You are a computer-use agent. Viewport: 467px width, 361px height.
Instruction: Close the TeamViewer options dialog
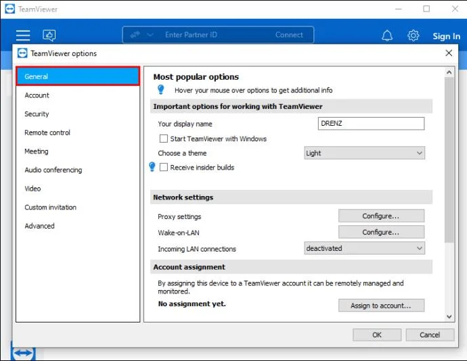(449, 53)
